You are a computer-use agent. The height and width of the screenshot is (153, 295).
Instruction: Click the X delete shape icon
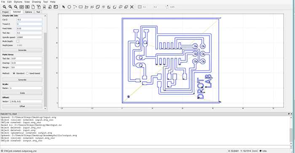tap(132, 7)
